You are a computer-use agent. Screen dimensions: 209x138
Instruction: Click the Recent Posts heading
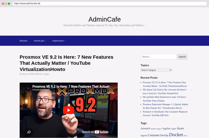(x=149, y=78)
